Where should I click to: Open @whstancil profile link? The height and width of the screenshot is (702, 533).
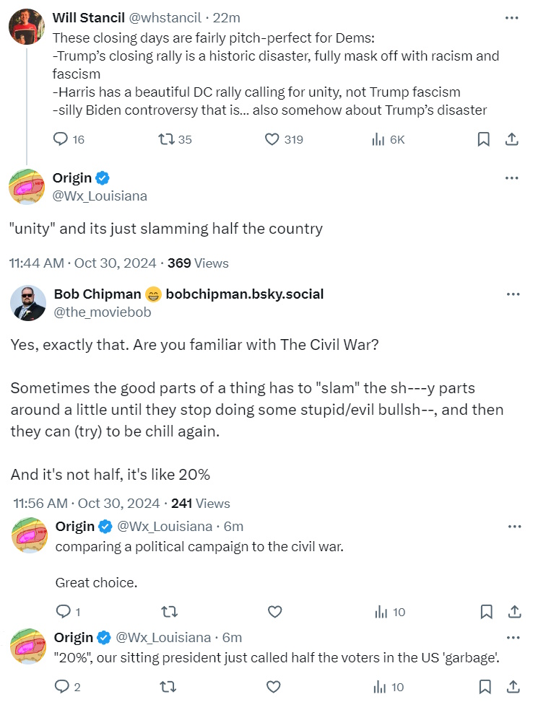165,17
